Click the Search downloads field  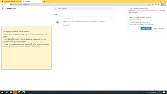click(x=83, y=9)
